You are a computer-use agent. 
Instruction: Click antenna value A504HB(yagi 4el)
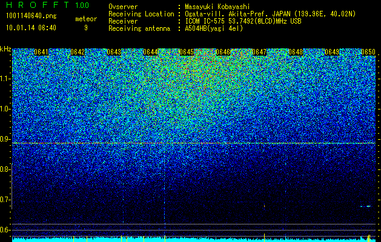pos(214,28)
